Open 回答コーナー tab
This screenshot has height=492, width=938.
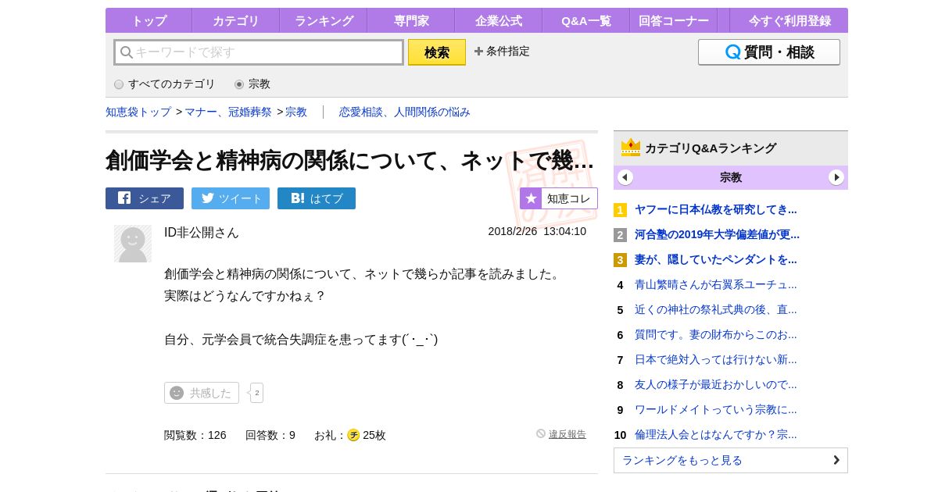point(674,21)
